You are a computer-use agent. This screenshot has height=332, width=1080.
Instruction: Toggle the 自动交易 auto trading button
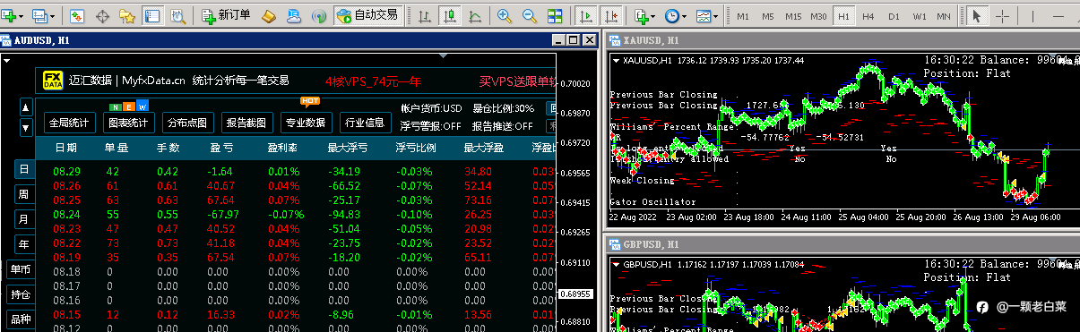pos(367,16)
